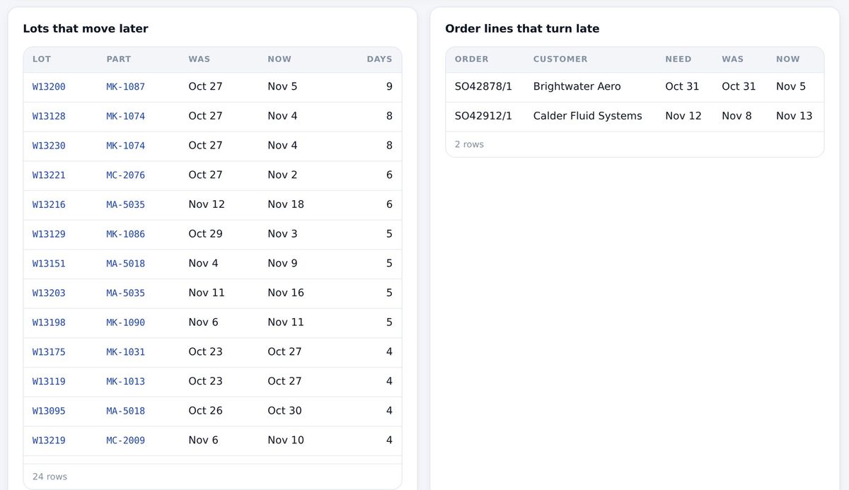The width and height of the screenshot is (849, 490).
Task: Open lot W13151
Action: [49, 264]
